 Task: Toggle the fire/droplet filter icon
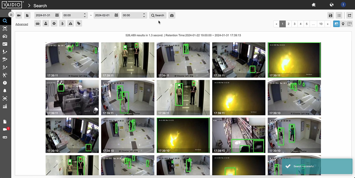[x=62, y=24]
